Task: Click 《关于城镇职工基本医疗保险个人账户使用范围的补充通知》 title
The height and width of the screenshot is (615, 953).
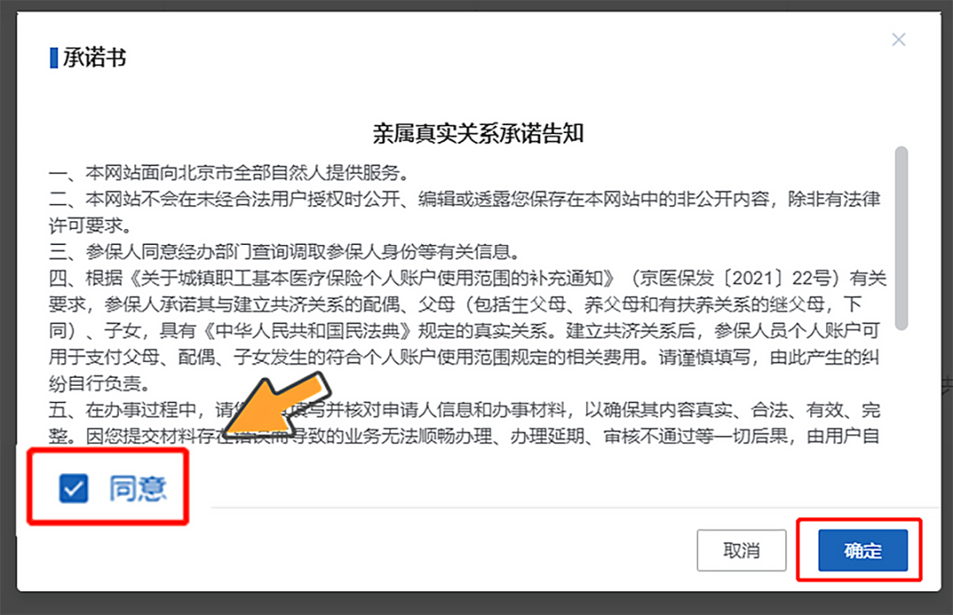Action: pyautogui.click(x=371, y=278)
